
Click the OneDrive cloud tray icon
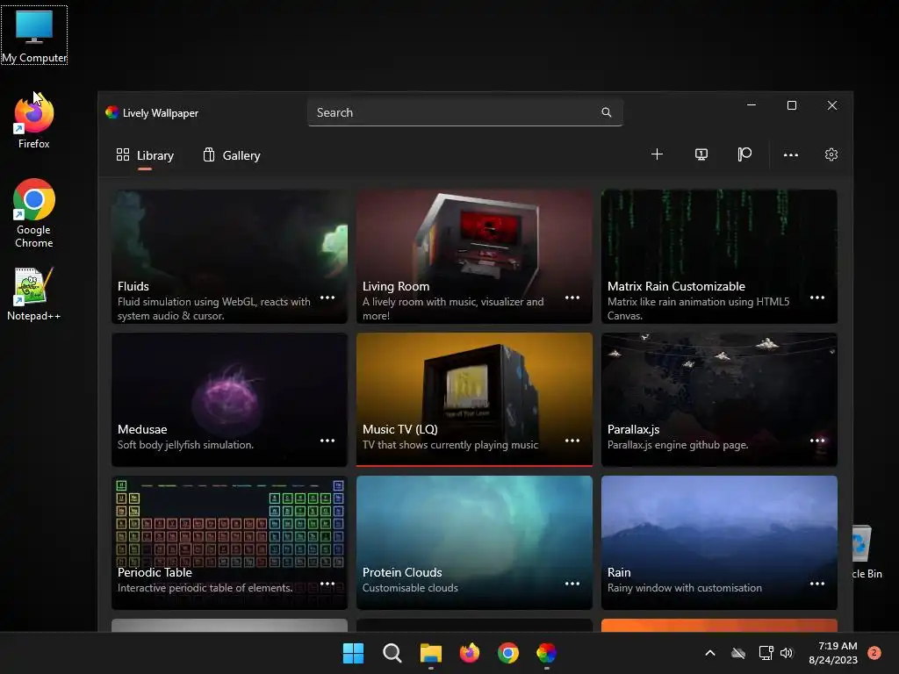738,653
